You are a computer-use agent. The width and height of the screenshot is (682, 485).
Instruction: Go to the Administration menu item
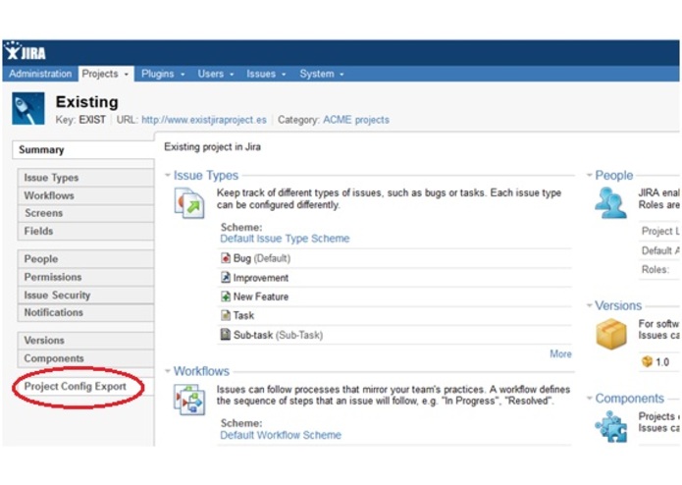40,74
